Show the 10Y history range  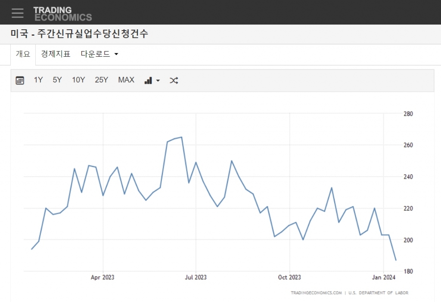78,80
